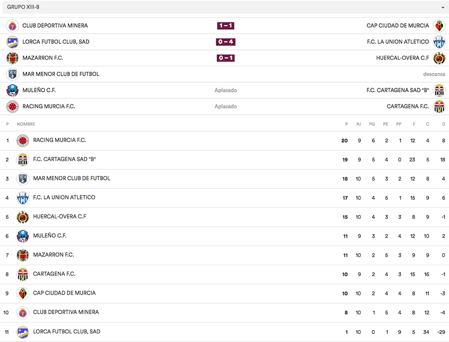Click CAP Ciudad de Murcia crest in match list
Viewport: 449px width, 342px height.
(439, 26)
